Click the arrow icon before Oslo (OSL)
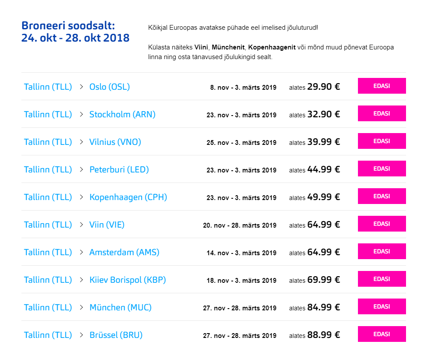 [81, 87]
